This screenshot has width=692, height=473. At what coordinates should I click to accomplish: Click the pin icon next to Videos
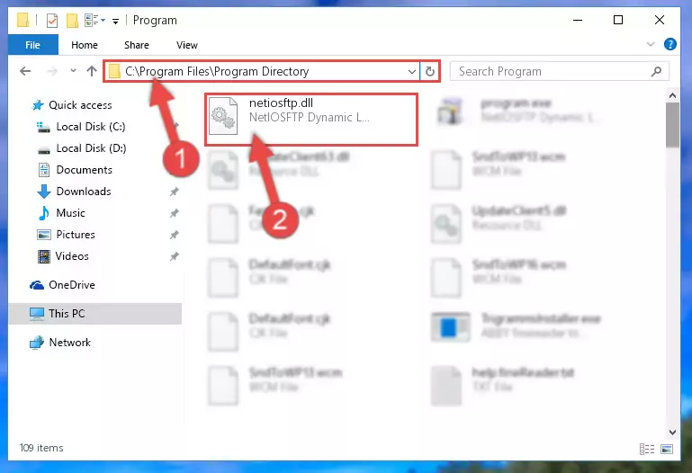click(175, 256)
